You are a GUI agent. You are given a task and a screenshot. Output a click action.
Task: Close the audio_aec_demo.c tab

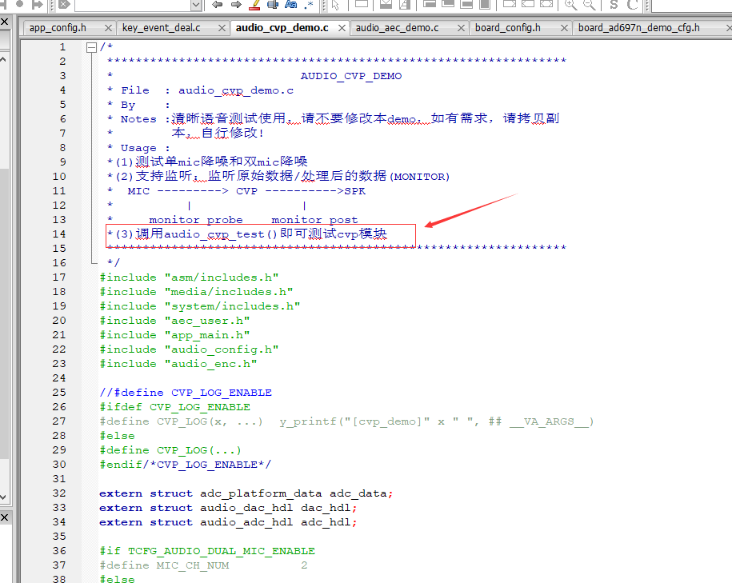(x=462, y=28)
